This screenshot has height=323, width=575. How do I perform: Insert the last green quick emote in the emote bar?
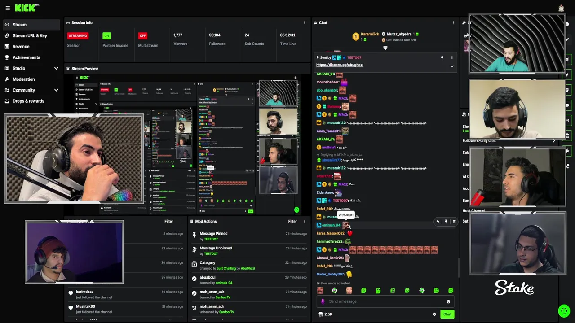pos(451,291)
